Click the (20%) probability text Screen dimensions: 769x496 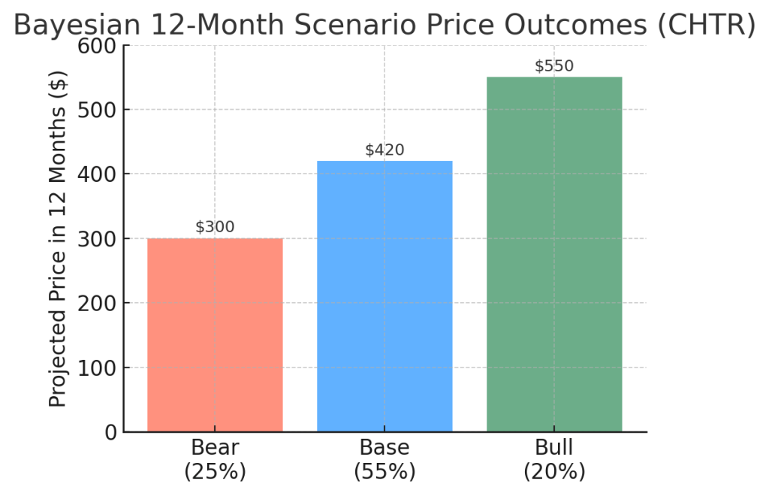tap(554, 472)
